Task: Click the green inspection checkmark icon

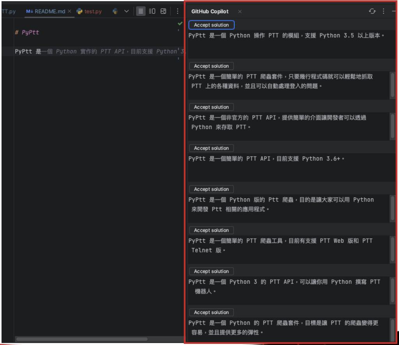Action: pyautogui.click(x=180, y=24)
